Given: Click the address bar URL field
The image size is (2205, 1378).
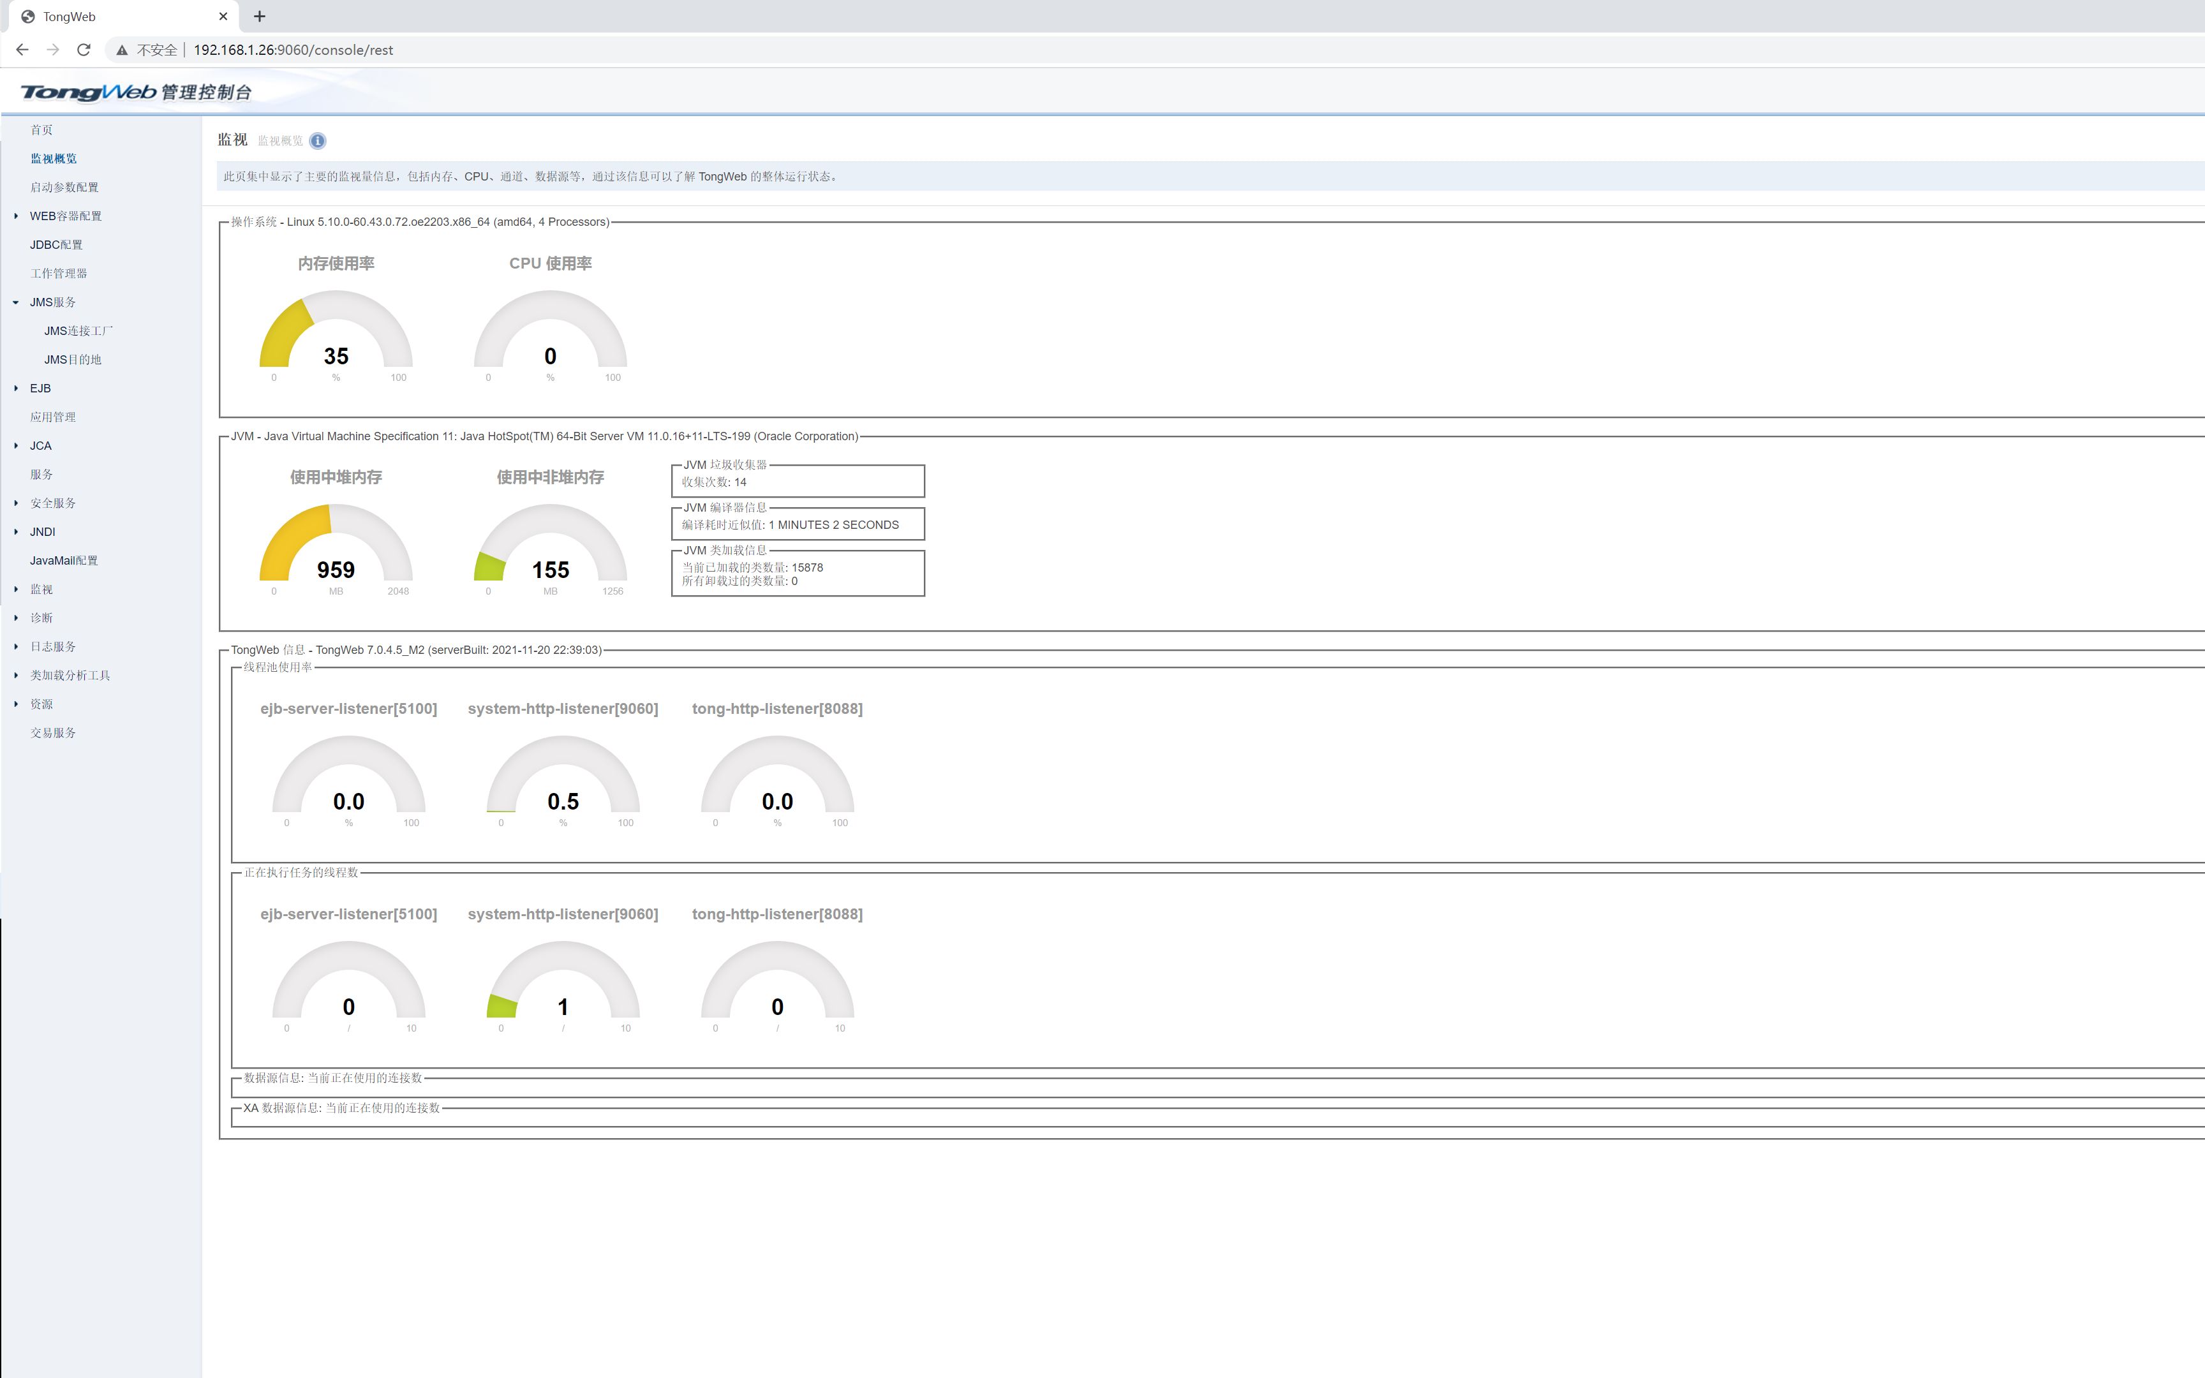Looking at the screenshot, I should pos(293,50).
